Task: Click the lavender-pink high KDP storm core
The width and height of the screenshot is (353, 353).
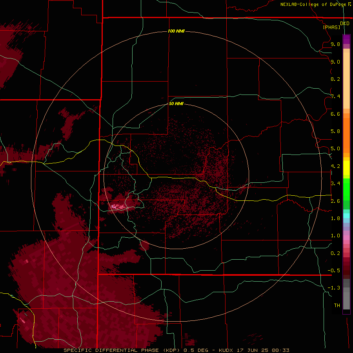Action: click(118, 206)
